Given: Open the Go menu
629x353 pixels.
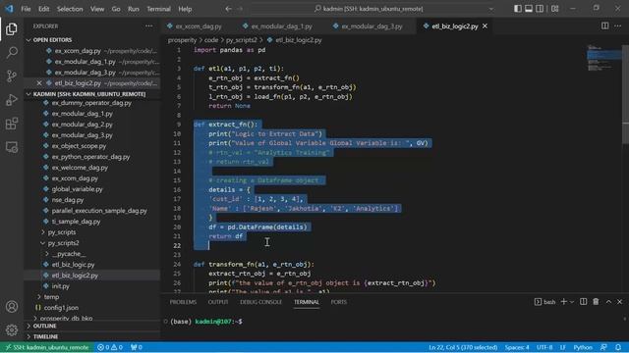Looking at the screenshot, I should pos(116,9).
